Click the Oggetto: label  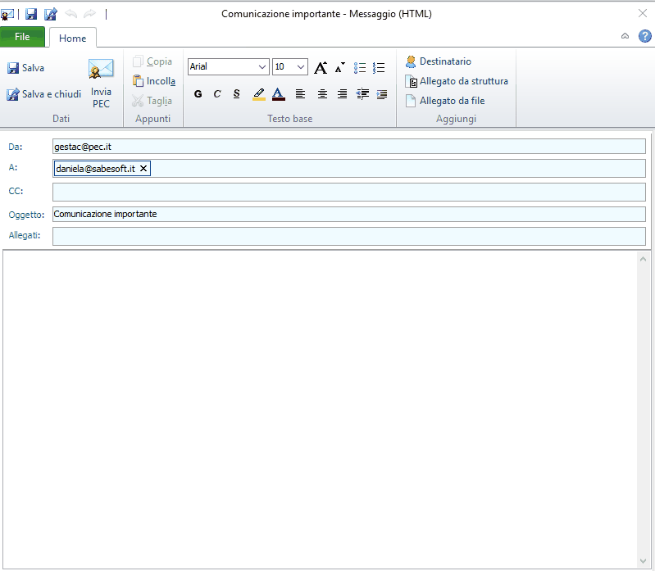coord(26,215)
